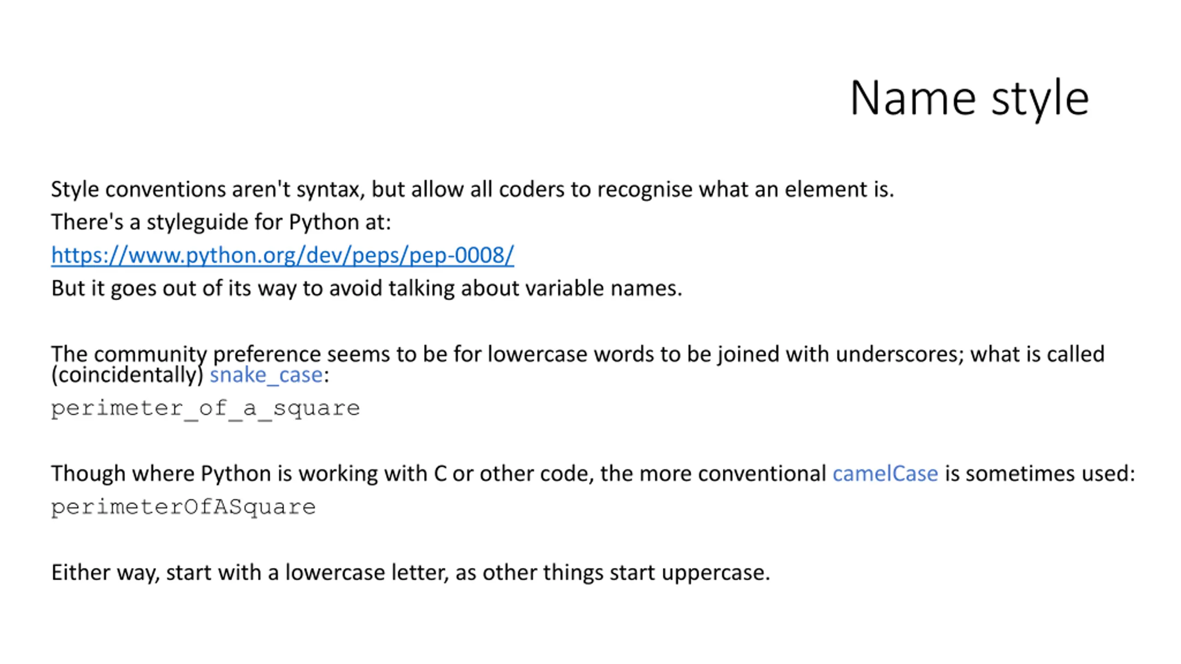Click the 'Either way, start with a lowercase' sentence
This screenshot has height=664, width=1181.
pos(411,573)
